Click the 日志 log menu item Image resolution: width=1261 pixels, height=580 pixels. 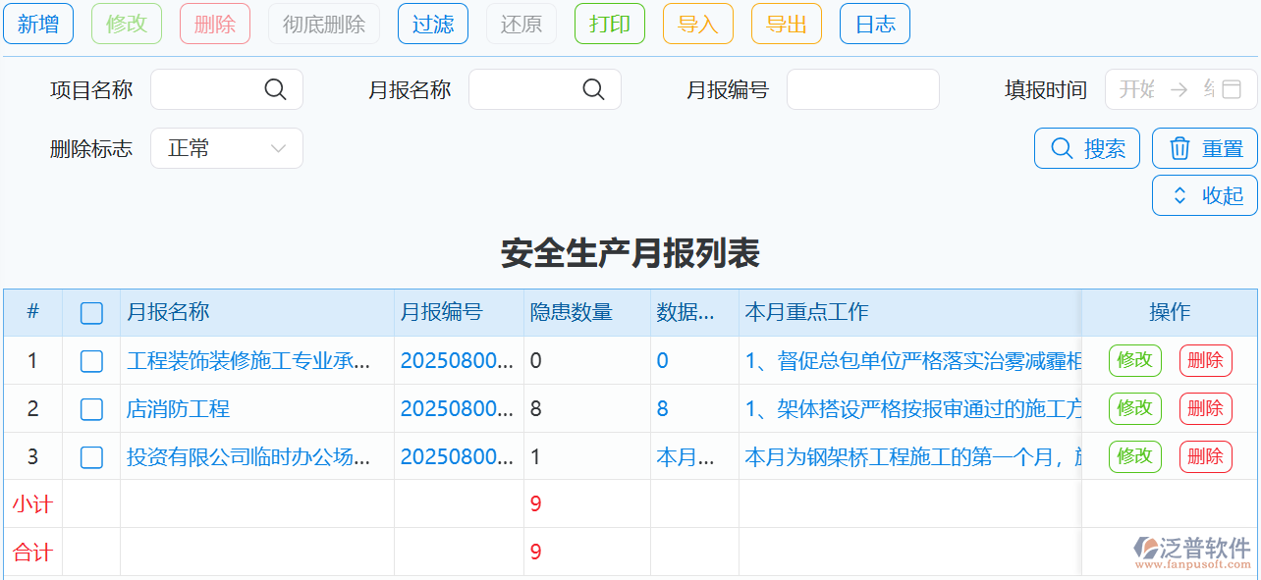tap(874, 24)
